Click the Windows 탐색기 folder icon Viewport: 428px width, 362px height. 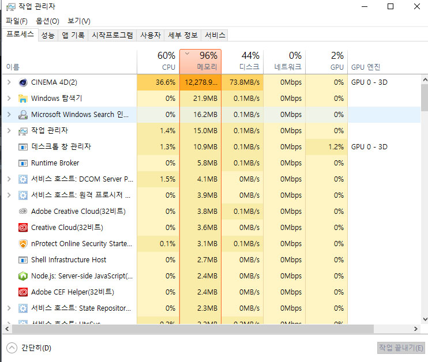pyautogui.click(x=23, y=99)
